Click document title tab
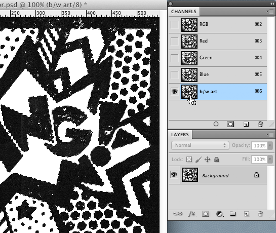The image size is (276, 233). point(44,5)
